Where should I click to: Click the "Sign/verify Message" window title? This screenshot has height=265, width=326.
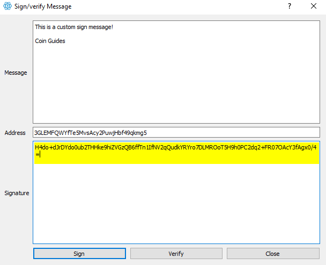point(43,6)
